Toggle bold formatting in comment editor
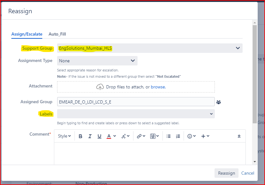The image size is (265, 185). pyautogui.click(x=80, y=136)
